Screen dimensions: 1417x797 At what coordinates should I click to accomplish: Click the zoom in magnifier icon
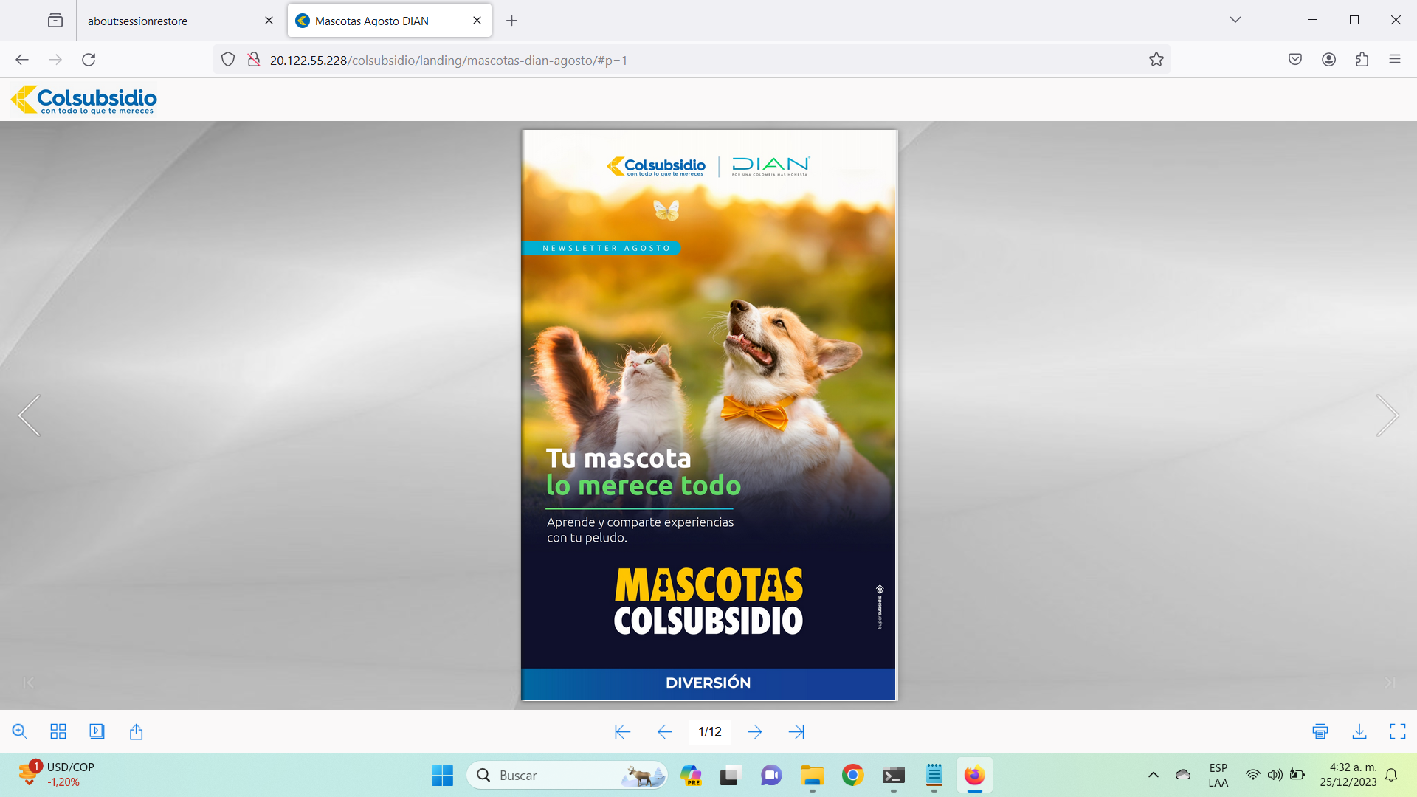pos(20,731)
